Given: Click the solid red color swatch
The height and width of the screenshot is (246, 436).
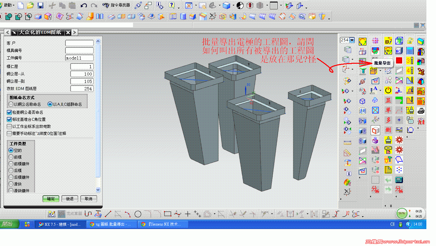Looking at the screenshot, I should (x=399, y=61).
